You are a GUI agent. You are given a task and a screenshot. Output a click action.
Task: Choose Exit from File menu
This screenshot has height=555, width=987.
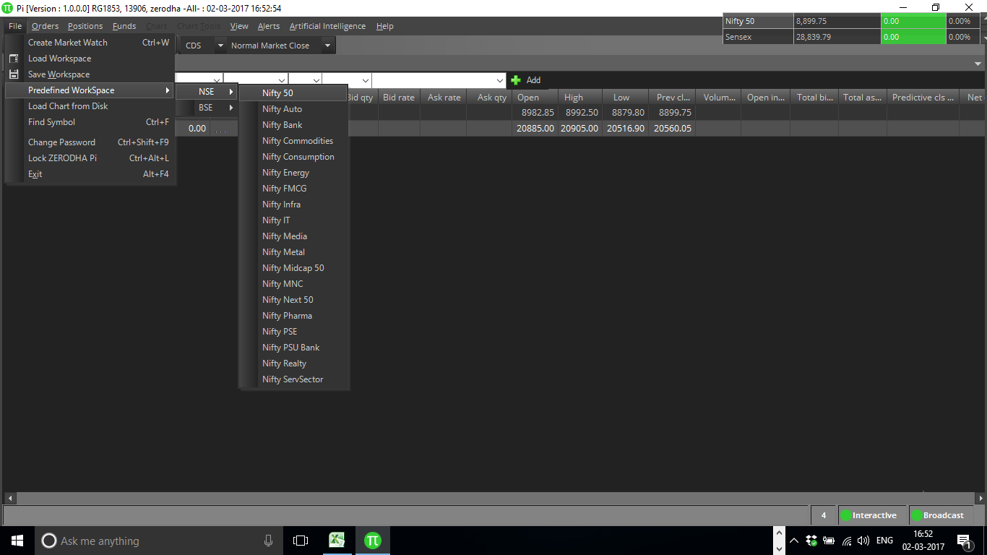pyautogui.click(x=90, y=174)
